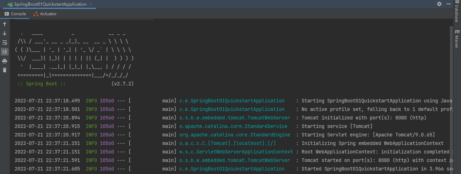Click the Up the Stack Trace arrow

[x=5, y=24]
